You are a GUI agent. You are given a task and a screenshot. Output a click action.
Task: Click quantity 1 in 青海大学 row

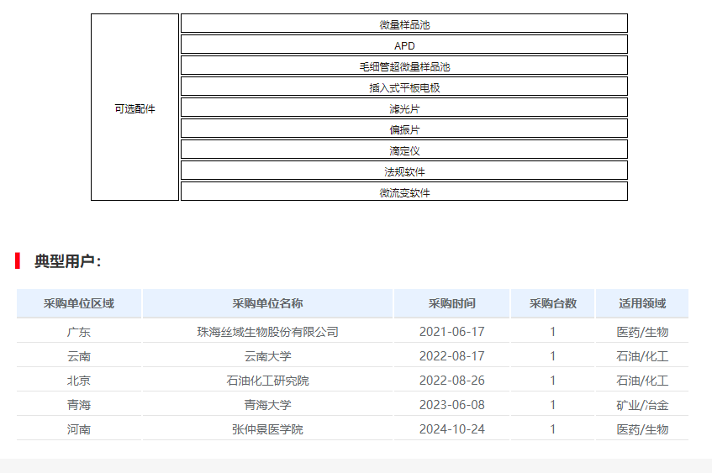click(x=552, y=405)
